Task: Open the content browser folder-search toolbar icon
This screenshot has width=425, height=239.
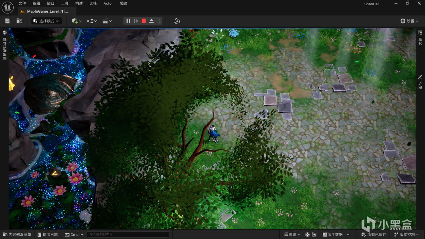Action: click(19, 21)
